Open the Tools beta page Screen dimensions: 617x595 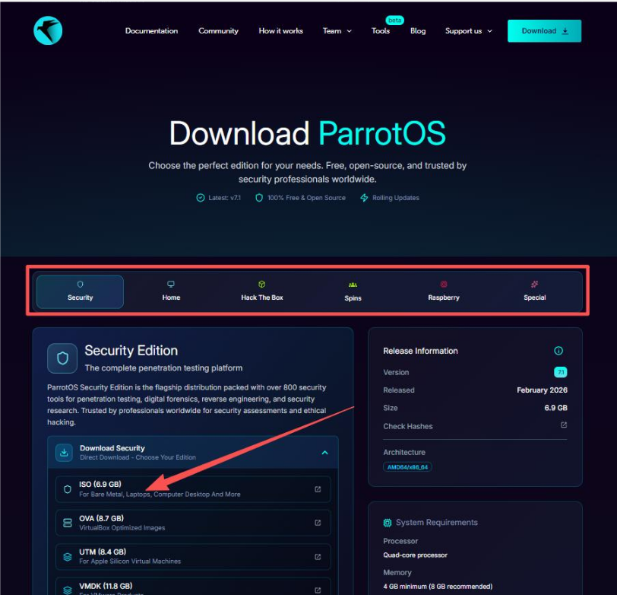point(381,30)
